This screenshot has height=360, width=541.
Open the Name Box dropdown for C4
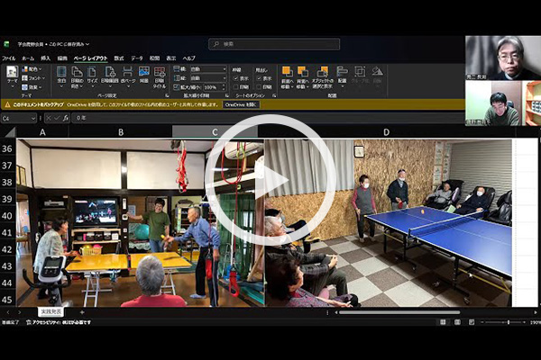click(x=33, y=118)
